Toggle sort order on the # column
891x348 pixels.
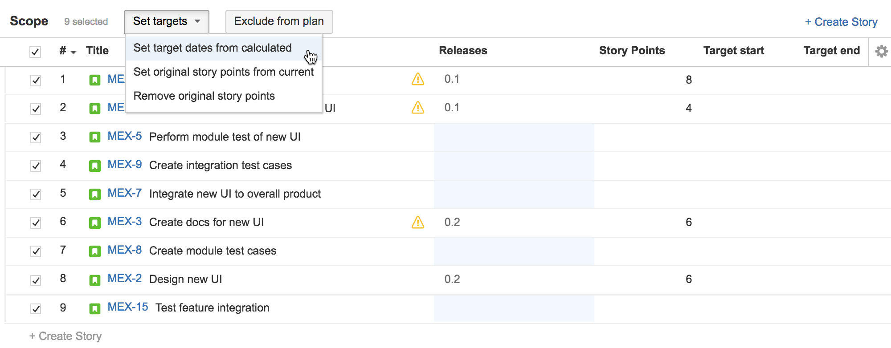click(x=67, y=51)
